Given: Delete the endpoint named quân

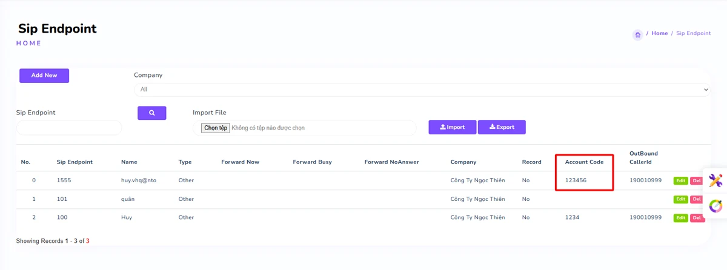Looking at the screenshot, I should (696, 199).
